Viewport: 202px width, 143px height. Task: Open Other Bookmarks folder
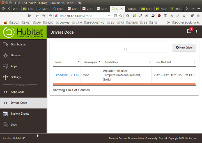click(186, 23)
